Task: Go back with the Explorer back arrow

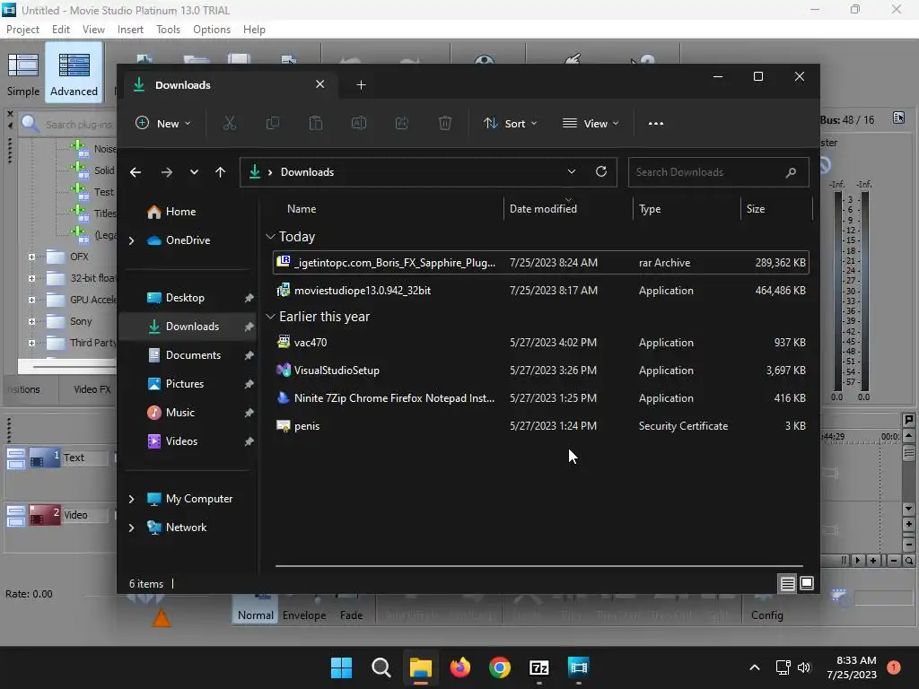Action: (x=136, y=172)
